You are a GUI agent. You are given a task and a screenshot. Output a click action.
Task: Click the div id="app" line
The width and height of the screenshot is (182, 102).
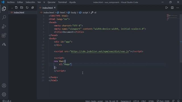coord(63,42)
